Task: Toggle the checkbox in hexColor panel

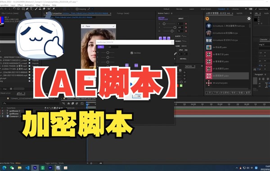Action: [180, 70]
